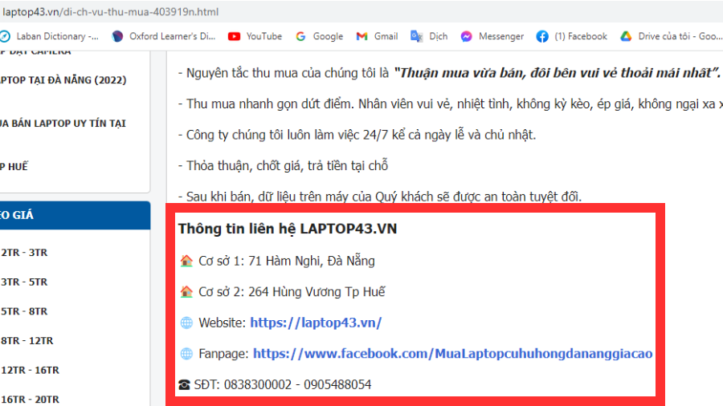Click the line about làm việc 24/7
Screen dimensions: 723x406
coord(357,135)
